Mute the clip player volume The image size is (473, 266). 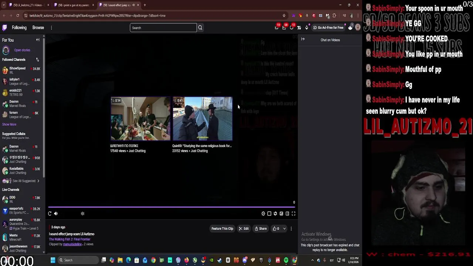[x=56, y=214]
